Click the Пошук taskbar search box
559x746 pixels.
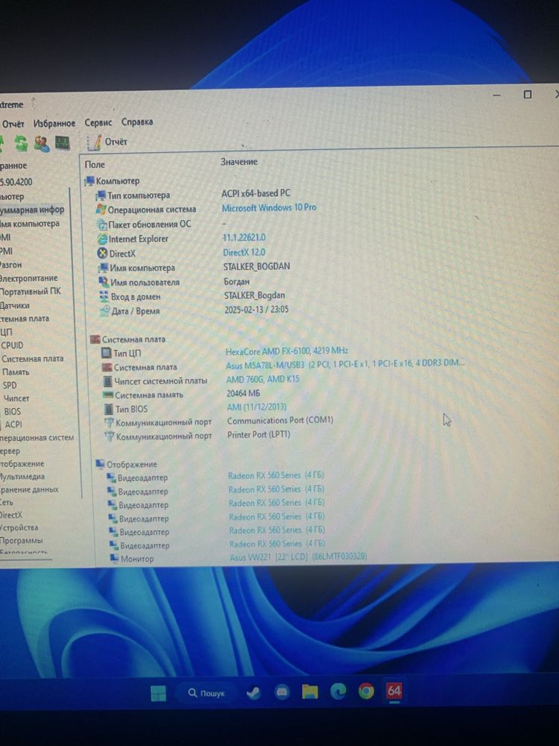pos(206,693)
